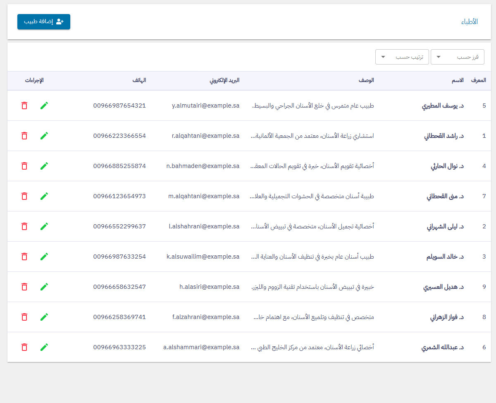
Task: Click the إضافة طبيب button
Action: (44, 22)
